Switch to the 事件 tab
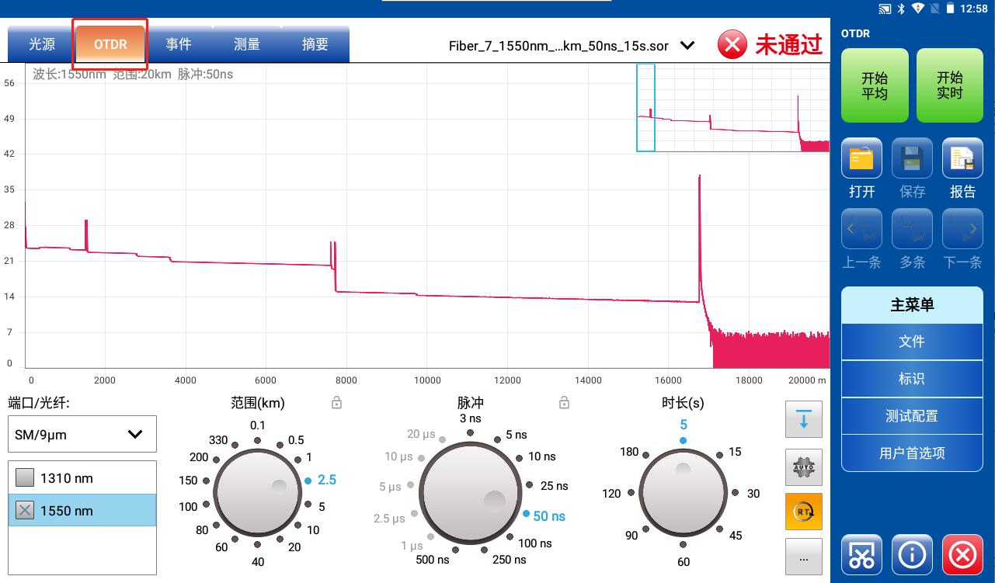This screenshot has height=583, width=995. coord(179,44)
